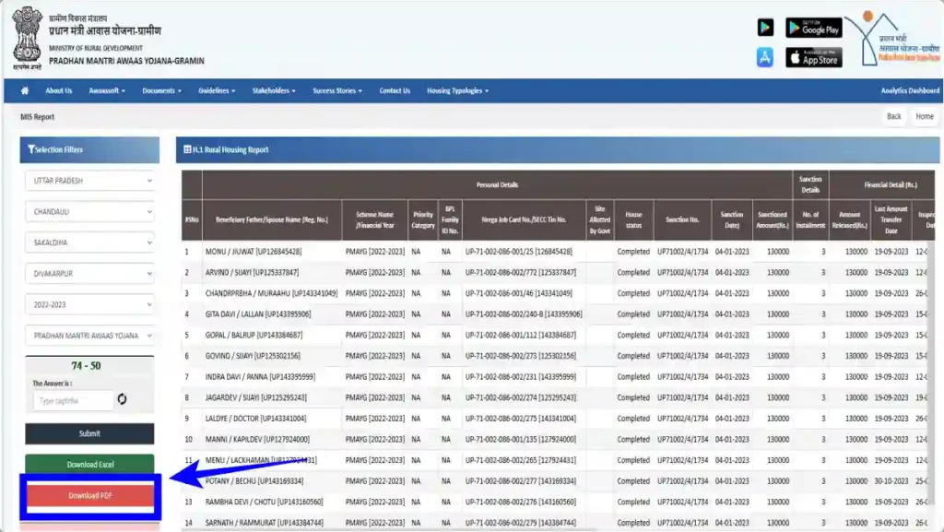Click GOVIND / SIJAYI [UP125302156] entry
Screen dimensions: 944x532
point(253,356)
